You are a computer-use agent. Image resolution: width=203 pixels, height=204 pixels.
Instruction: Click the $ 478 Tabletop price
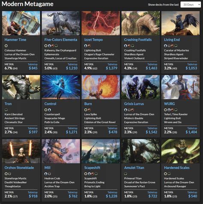click(x=113, y=132)
